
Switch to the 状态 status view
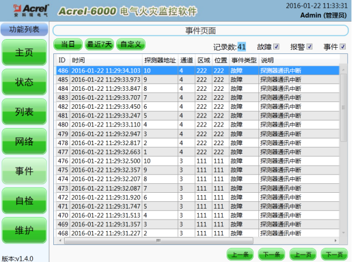pos(24,82)
